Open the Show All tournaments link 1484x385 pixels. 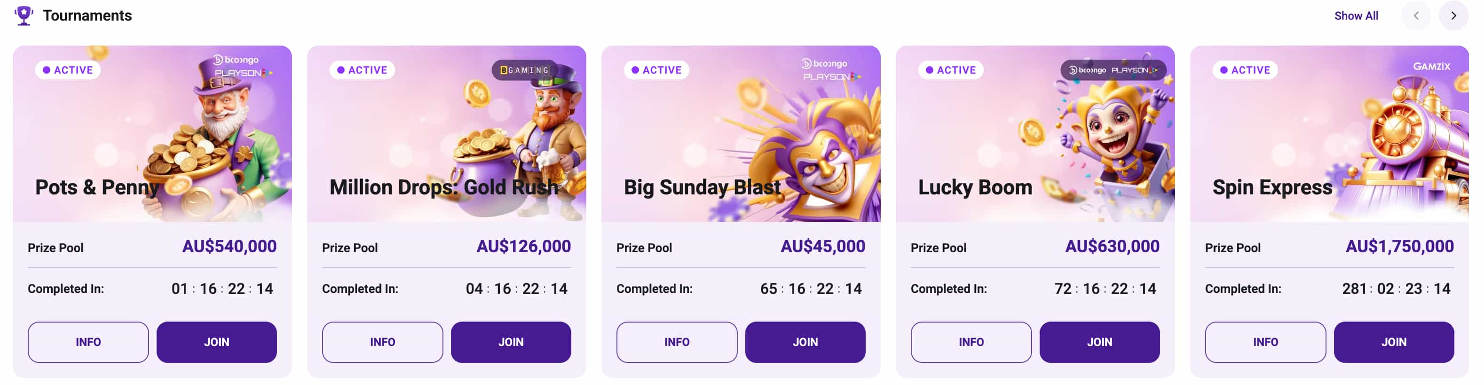point(1356,15)
